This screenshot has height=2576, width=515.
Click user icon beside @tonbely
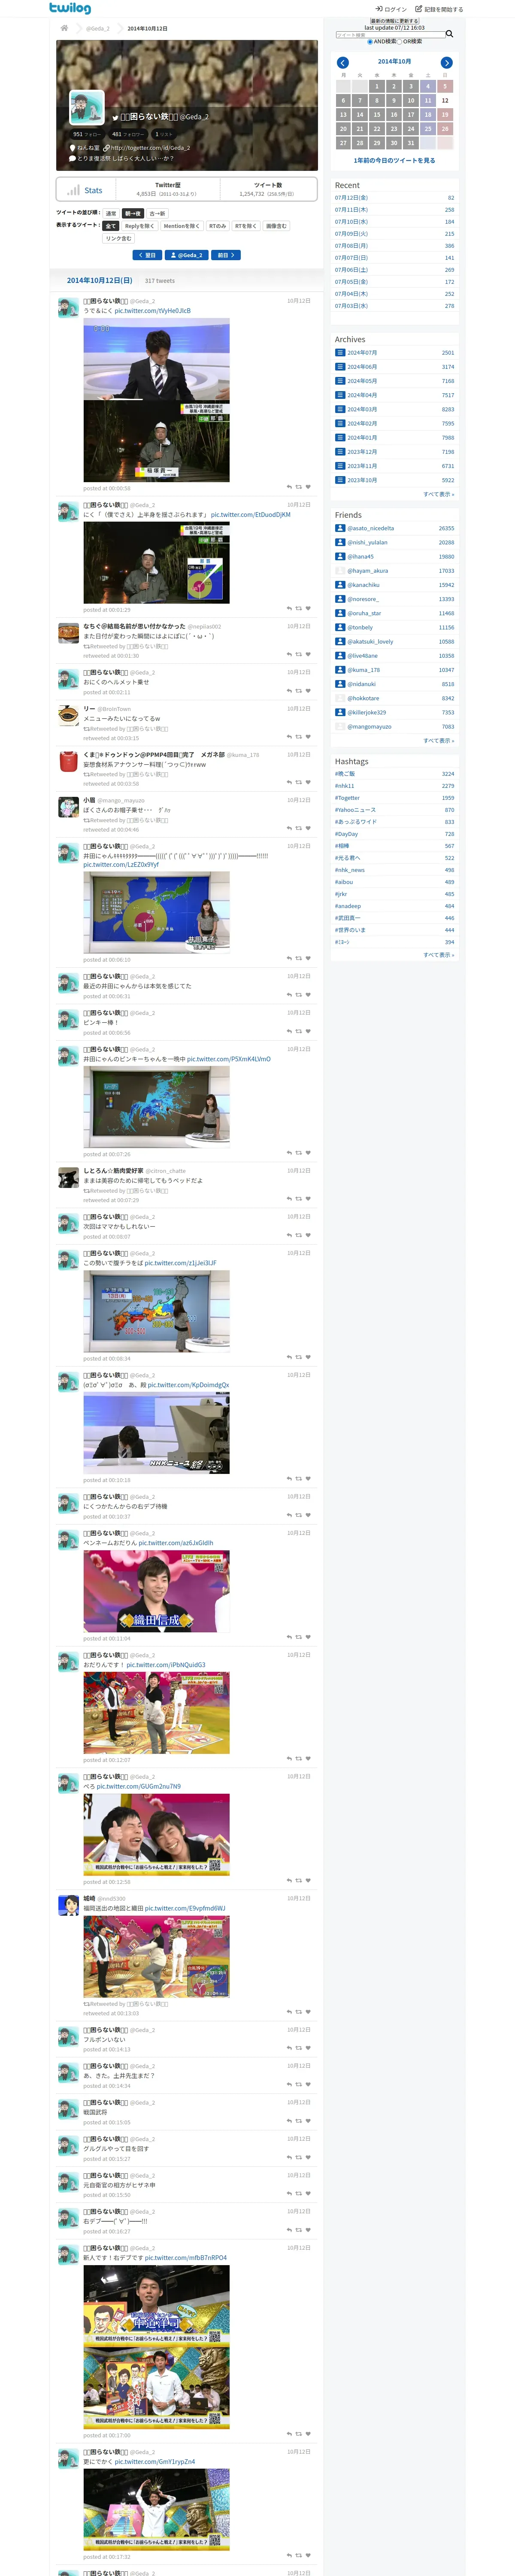point(340,627)
